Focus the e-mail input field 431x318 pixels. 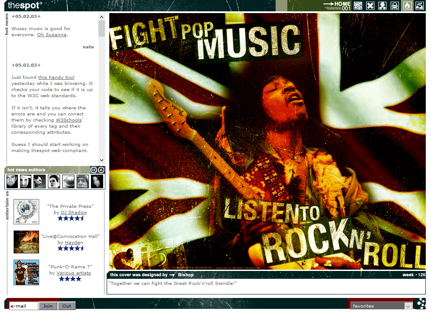coord(24,306)
